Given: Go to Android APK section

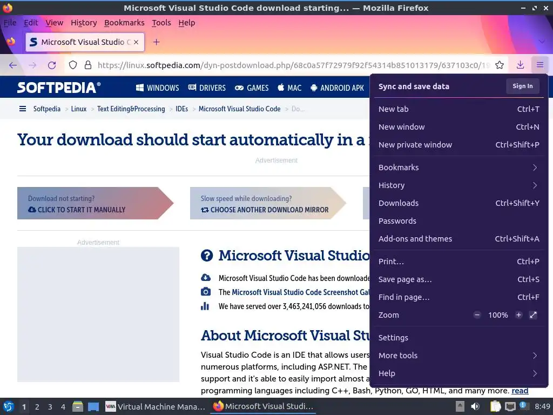Looking at the screenshot, I should coord(337,88).
